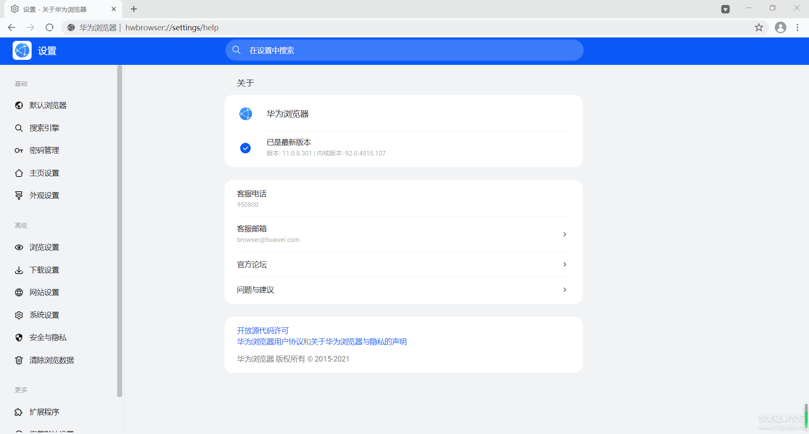
Task: Click the clear browsing data trash icon
Action: [19, 360]
